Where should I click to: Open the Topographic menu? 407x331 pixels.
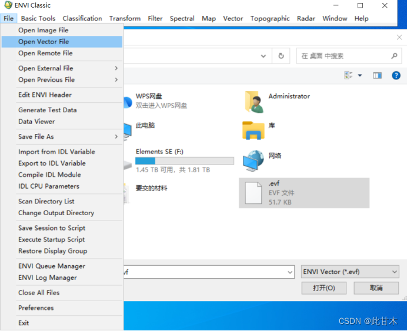click(x=270, y=18)
